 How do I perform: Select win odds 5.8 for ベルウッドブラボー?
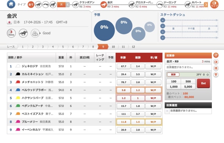point(124,90)
